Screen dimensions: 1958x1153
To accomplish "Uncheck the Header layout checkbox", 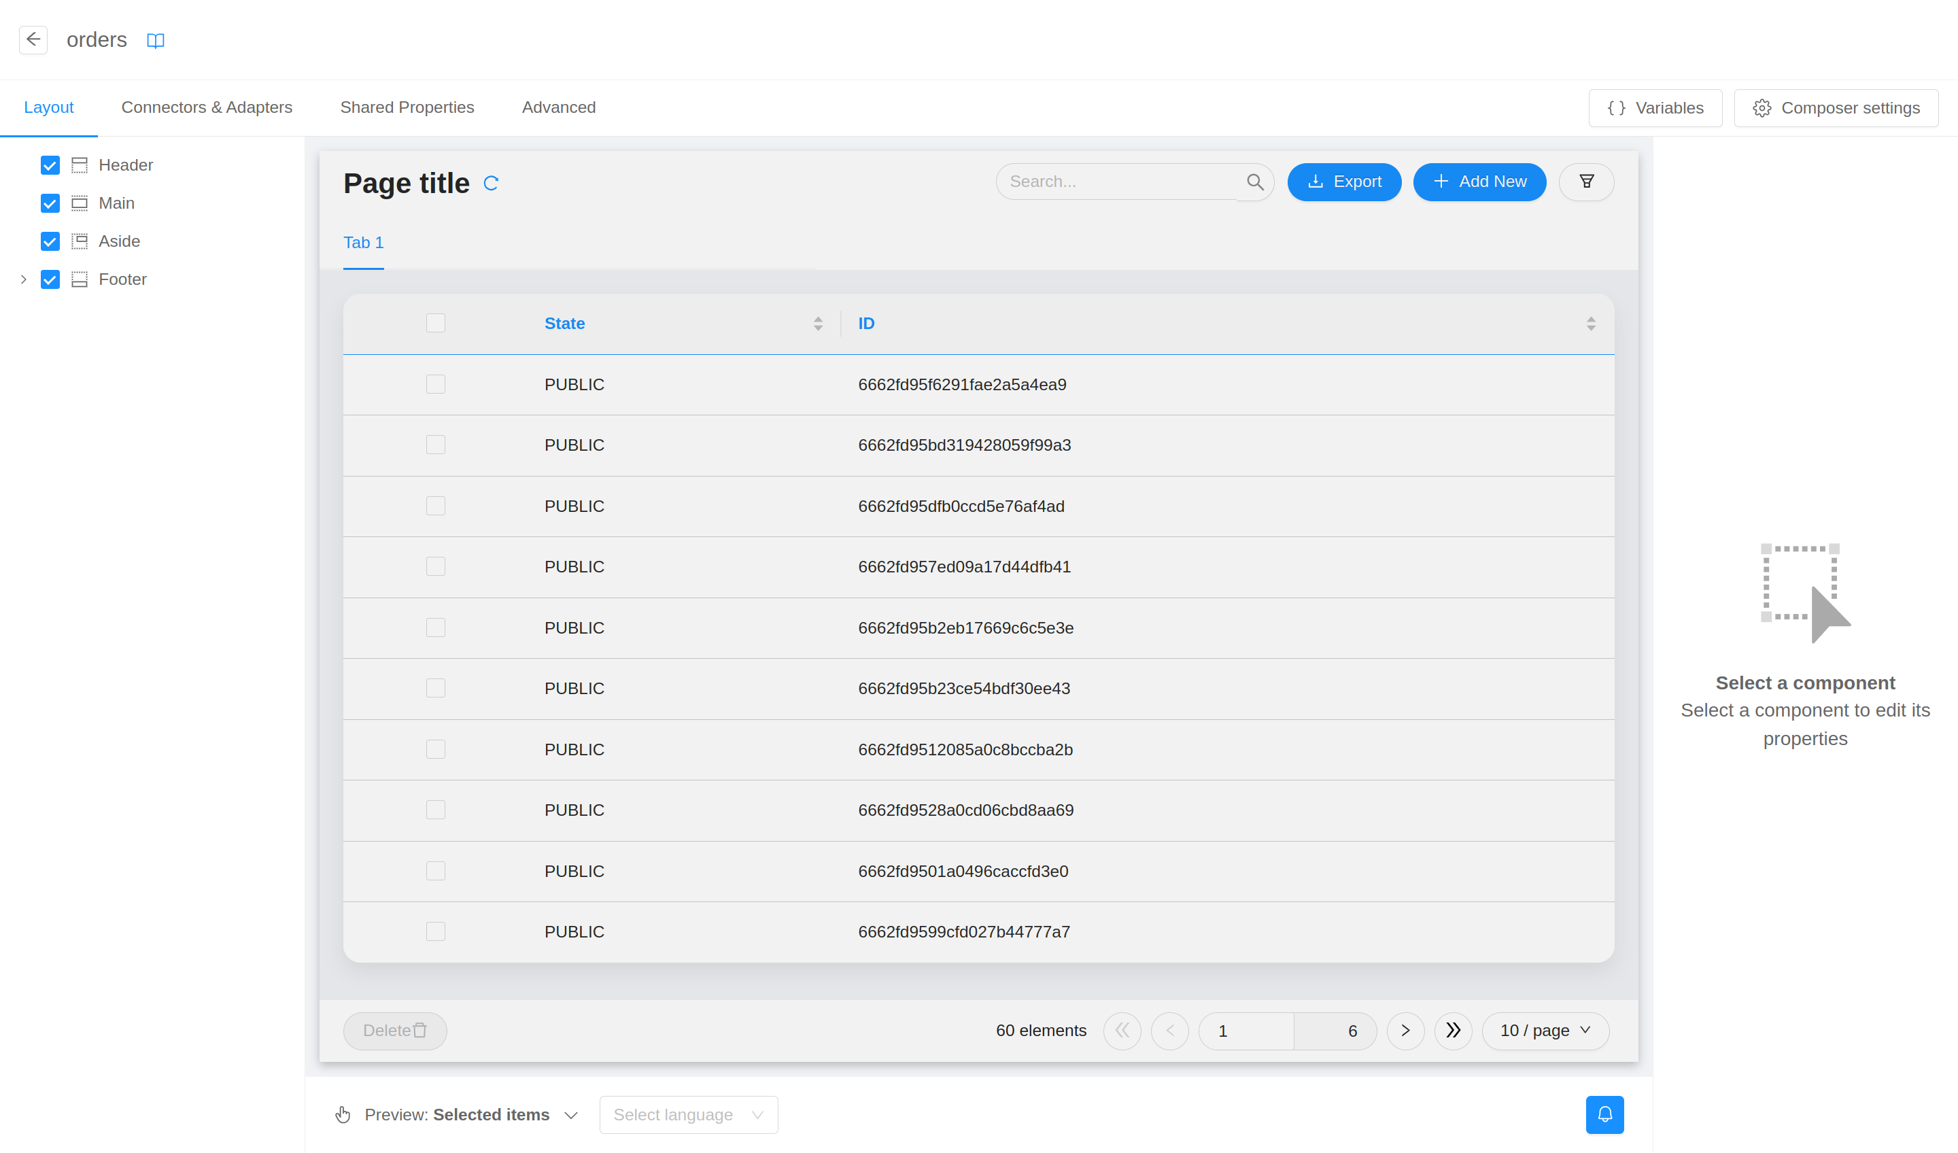I will [x=50, y=165].
